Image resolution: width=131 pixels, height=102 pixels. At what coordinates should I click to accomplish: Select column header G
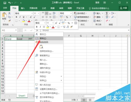coord(81,36)
